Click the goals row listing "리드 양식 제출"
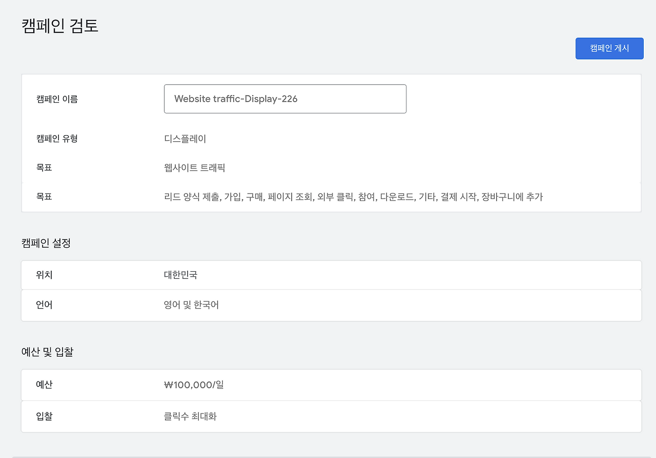 tap(352, 197)
